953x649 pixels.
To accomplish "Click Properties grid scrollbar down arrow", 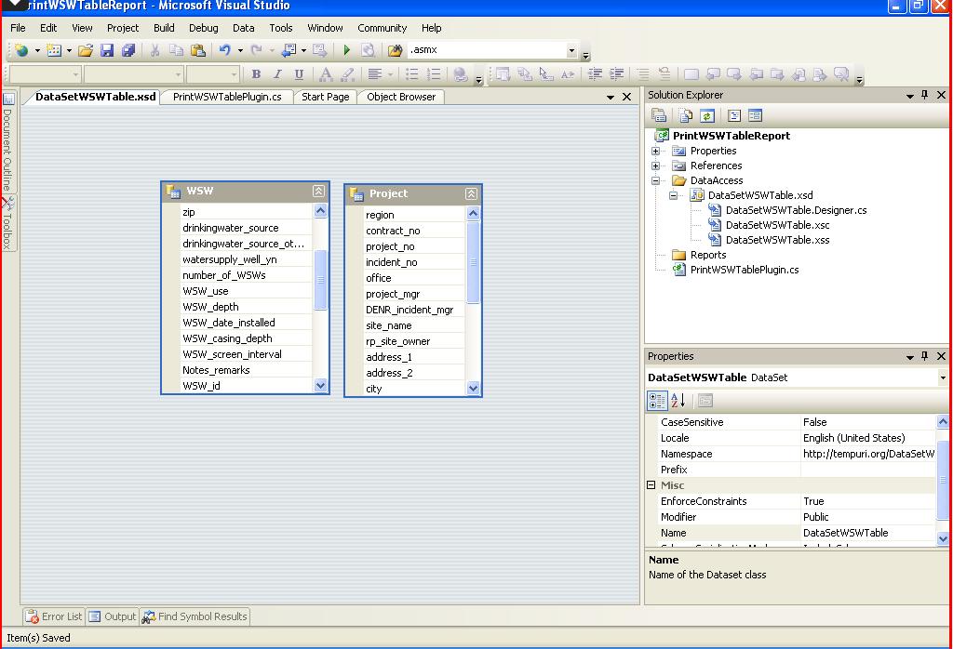I will [943, 538].
